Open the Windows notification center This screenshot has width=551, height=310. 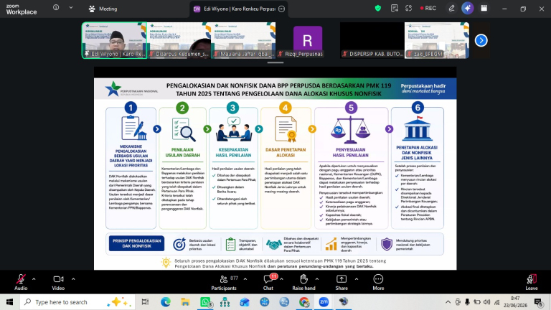pos(538,302)
